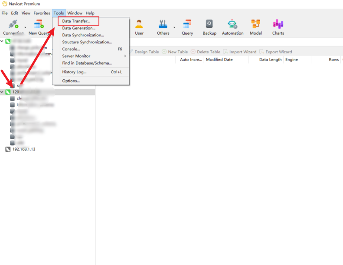343x265 pixels.
Task: Click the Design Table button
Action: pyautogui.click(x=144, y=52)
